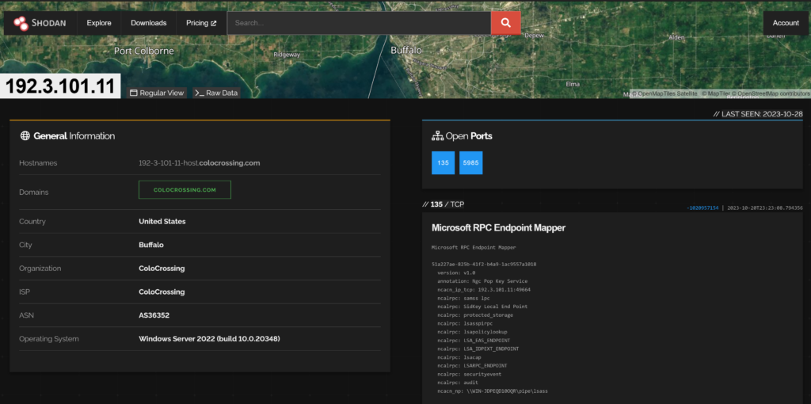Click the -1020957154 hash link
This screenshot has width=811, height=404.
702,208
